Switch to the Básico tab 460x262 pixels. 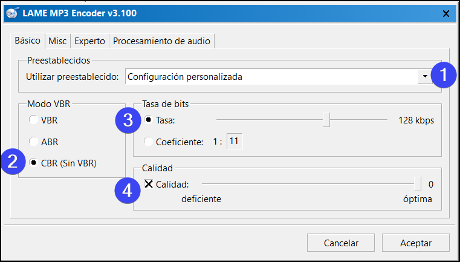(28, 41)
